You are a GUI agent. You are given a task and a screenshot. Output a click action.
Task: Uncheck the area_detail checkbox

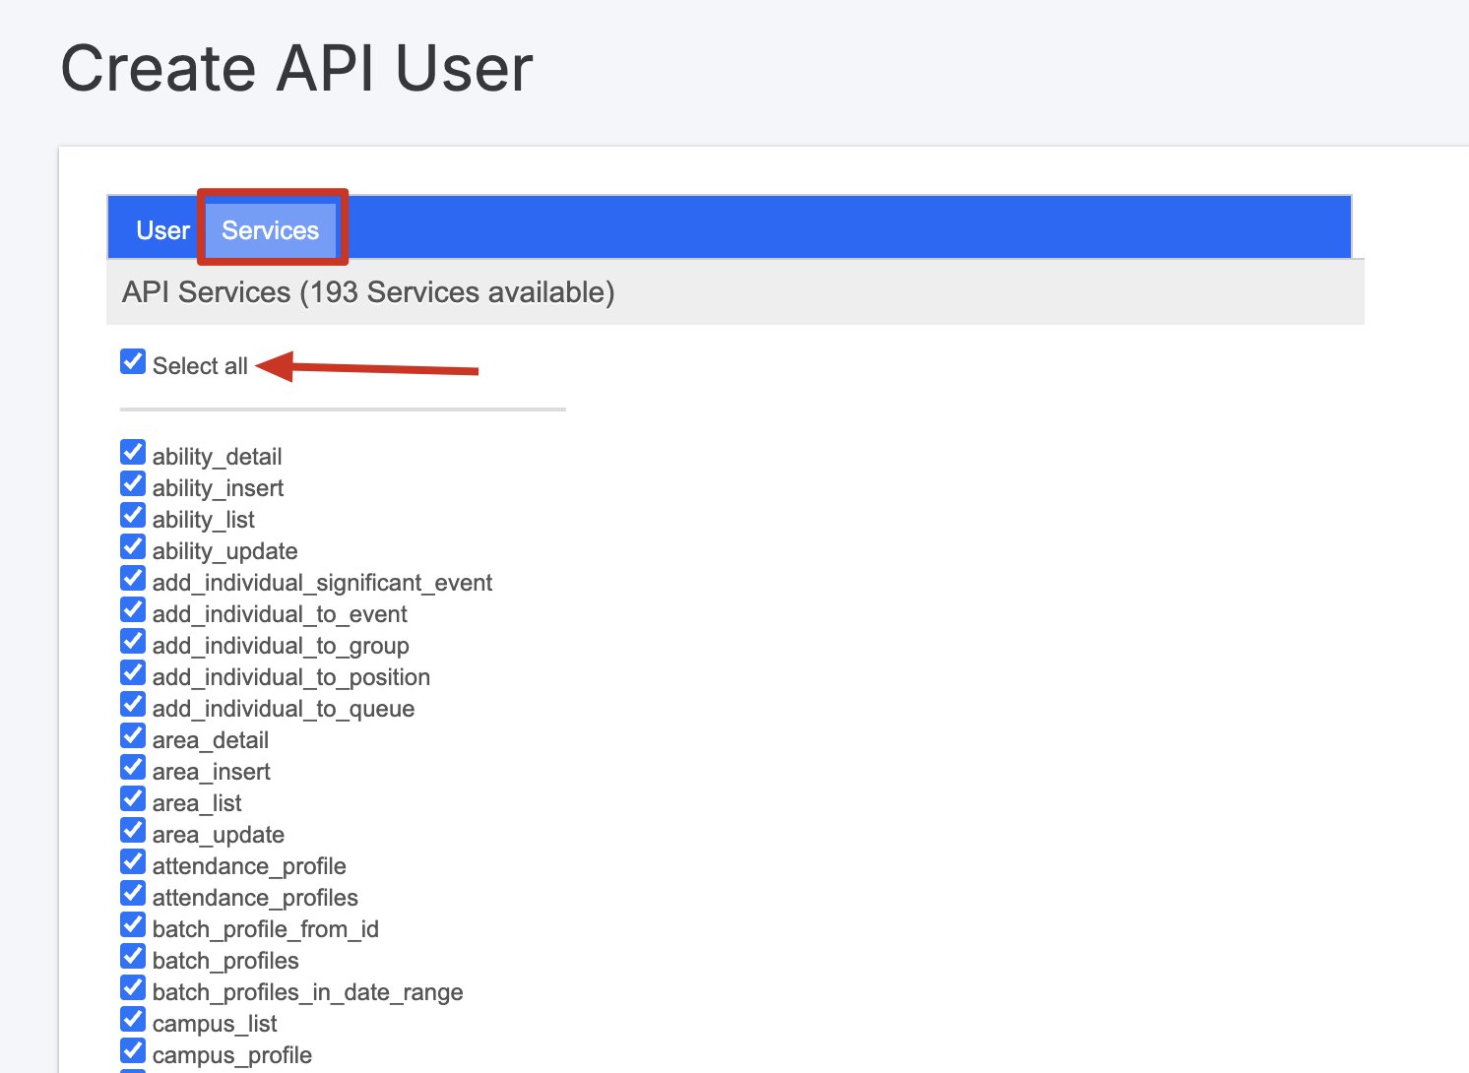(x=133, y=736)
